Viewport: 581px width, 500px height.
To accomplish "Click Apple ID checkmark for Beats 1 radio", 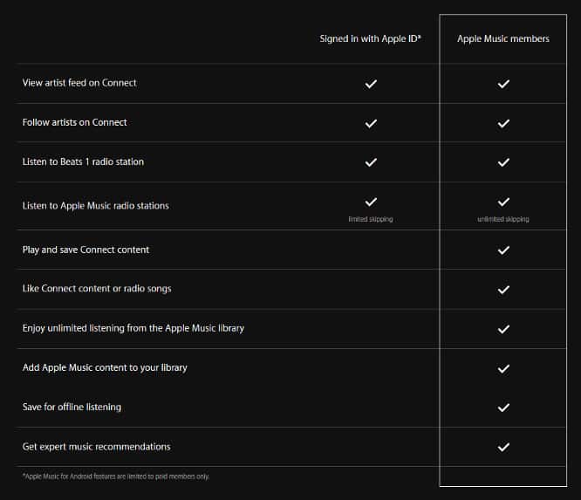I will [371, 162].
